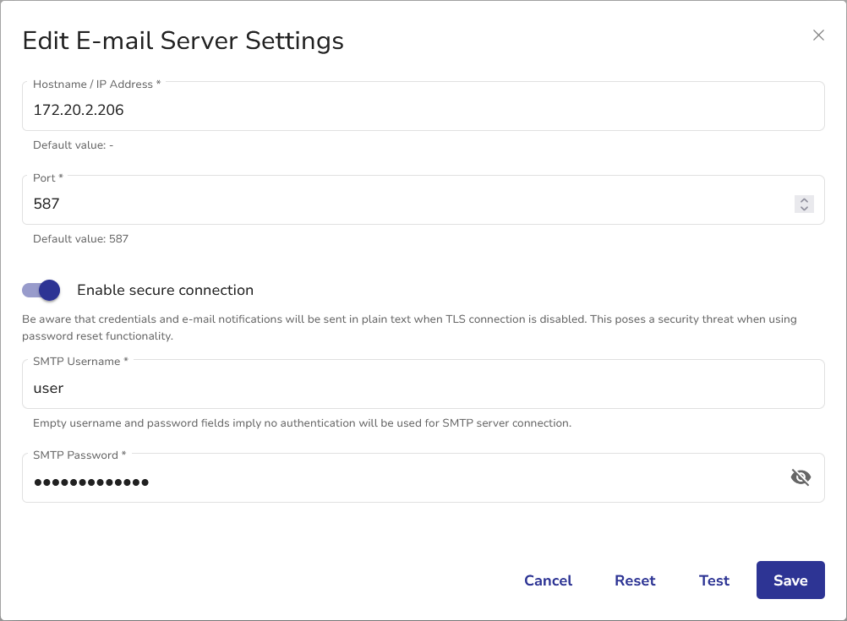Click the 'Default value: 587' hint text

pyautogui.click(x=80, y=239)
